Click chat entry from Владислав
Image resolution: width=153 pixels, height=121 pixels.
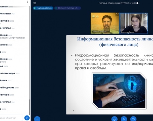(x=9, y=88)
